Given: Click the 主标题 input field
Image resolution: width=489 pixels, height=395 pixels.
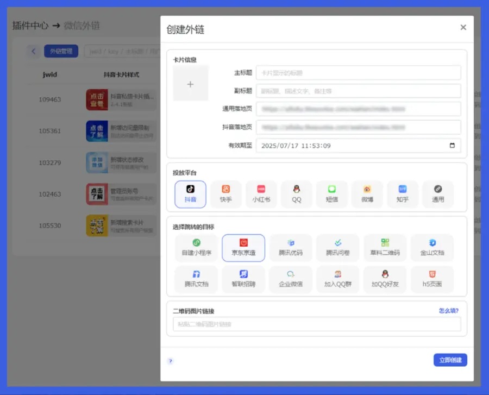Looking at the screenshot, I should 359,73.
